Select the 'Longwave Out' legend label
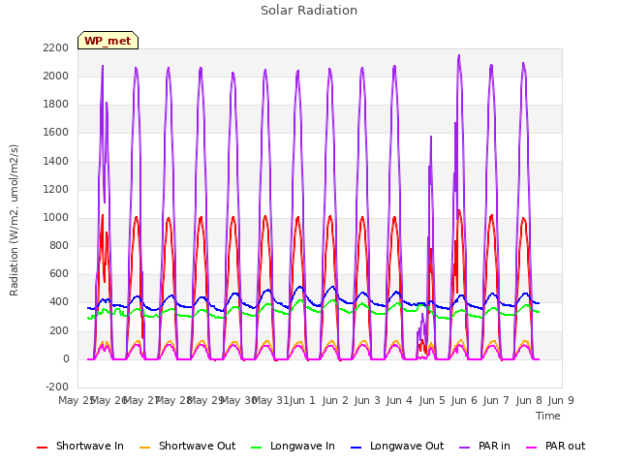The image size is (620, 465). click(x=407, y=446)
